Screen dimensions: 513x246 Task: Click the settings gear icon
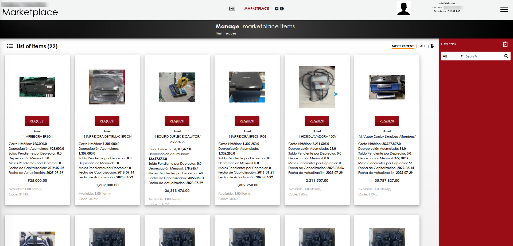(x=277, y=9)
